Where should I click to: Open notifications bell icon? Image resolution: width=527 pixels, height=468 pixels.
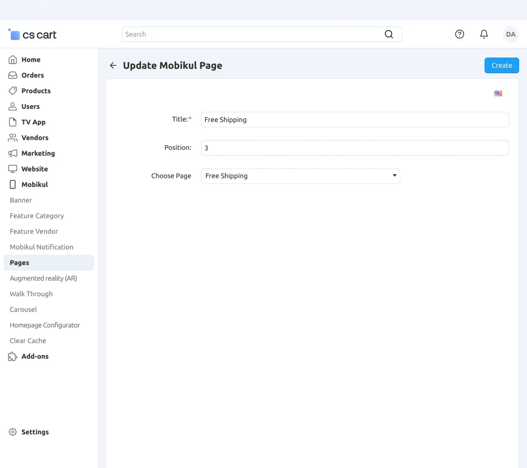pyautogui.click(x=484, y=34)
